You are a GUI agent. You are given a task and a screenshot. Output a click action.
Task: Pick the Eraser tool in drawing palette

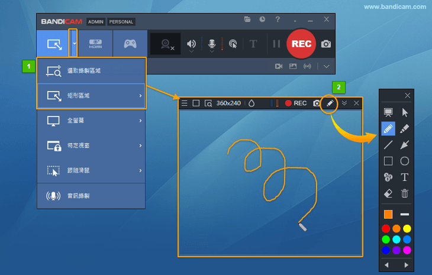pos(388,193)
